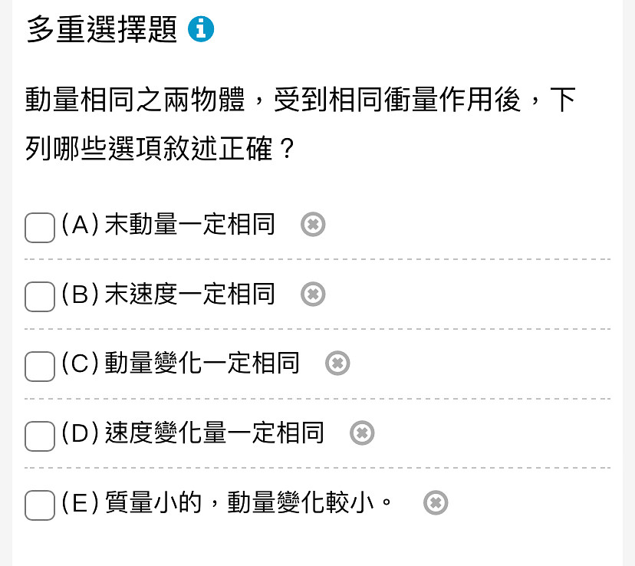Choose the label text 末速度一定相同
This screenshot has height=566, width=635.
pos(190,294)
